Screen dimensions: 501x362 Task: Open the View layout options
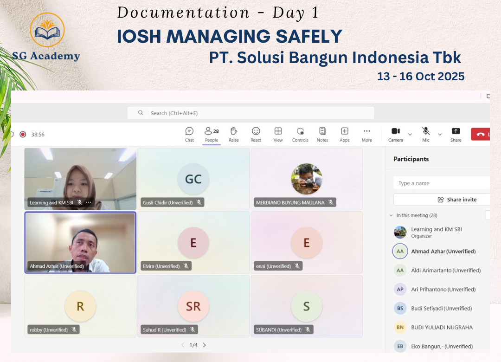coord(278,134)
